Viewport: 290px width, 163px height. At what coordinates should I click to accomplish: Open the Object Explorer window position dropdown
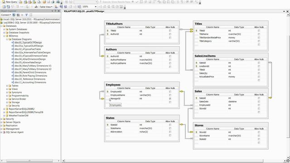pyautogui.click(x=53, y=11)
